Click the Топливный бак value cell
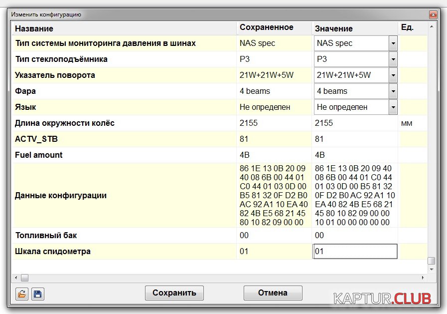The height and width of the screenshot is (314, 447). (x=354, y=236)
